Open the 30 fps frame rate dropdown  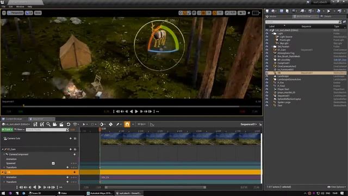pos(141,124)
